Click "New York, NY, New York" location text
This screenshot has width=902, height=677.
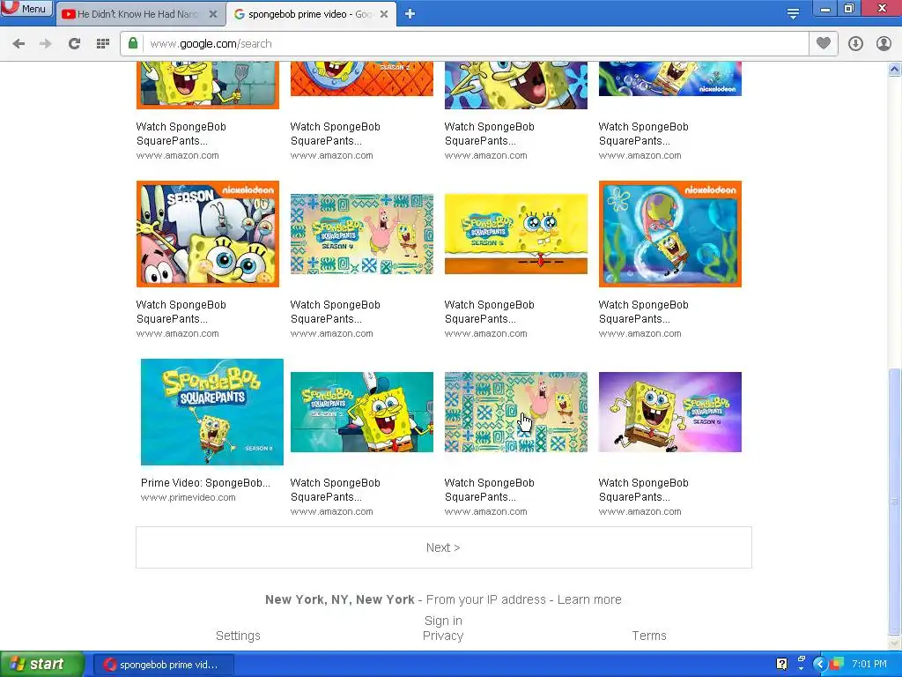(339, 599)
